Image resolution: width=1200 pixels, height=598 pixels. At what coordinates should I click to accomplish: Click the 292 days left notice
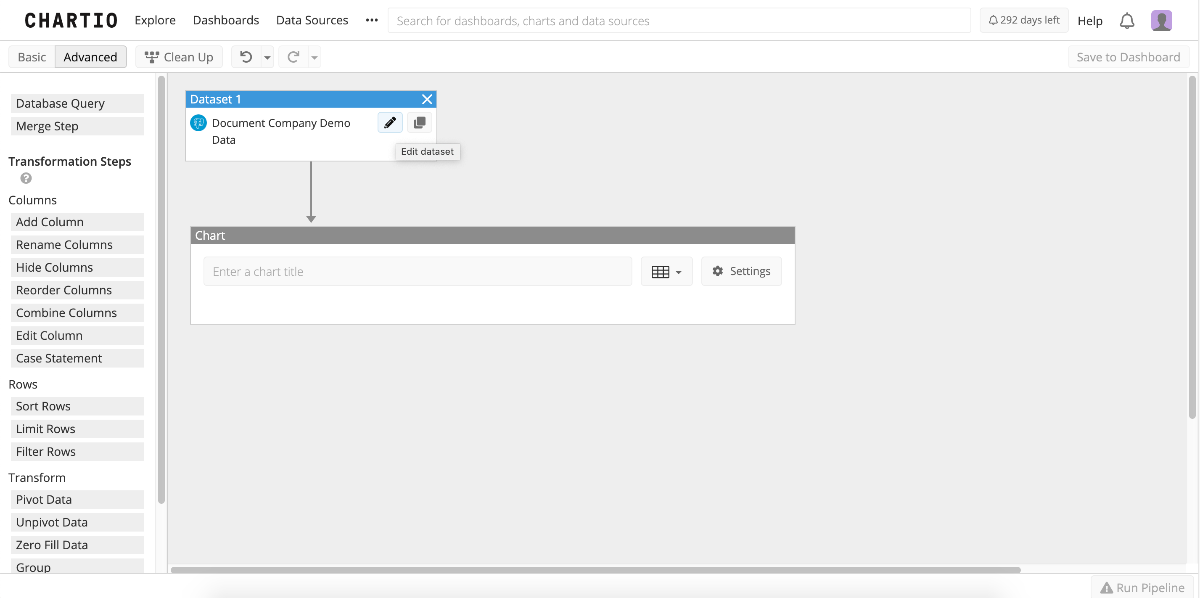[1024, 20]
